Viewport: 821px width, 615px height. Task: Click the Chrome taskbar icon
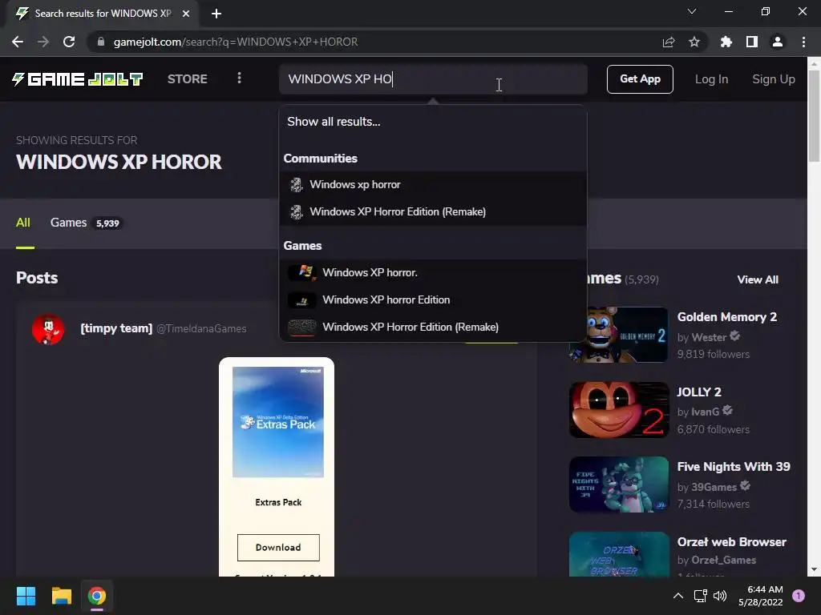(97, 596)
